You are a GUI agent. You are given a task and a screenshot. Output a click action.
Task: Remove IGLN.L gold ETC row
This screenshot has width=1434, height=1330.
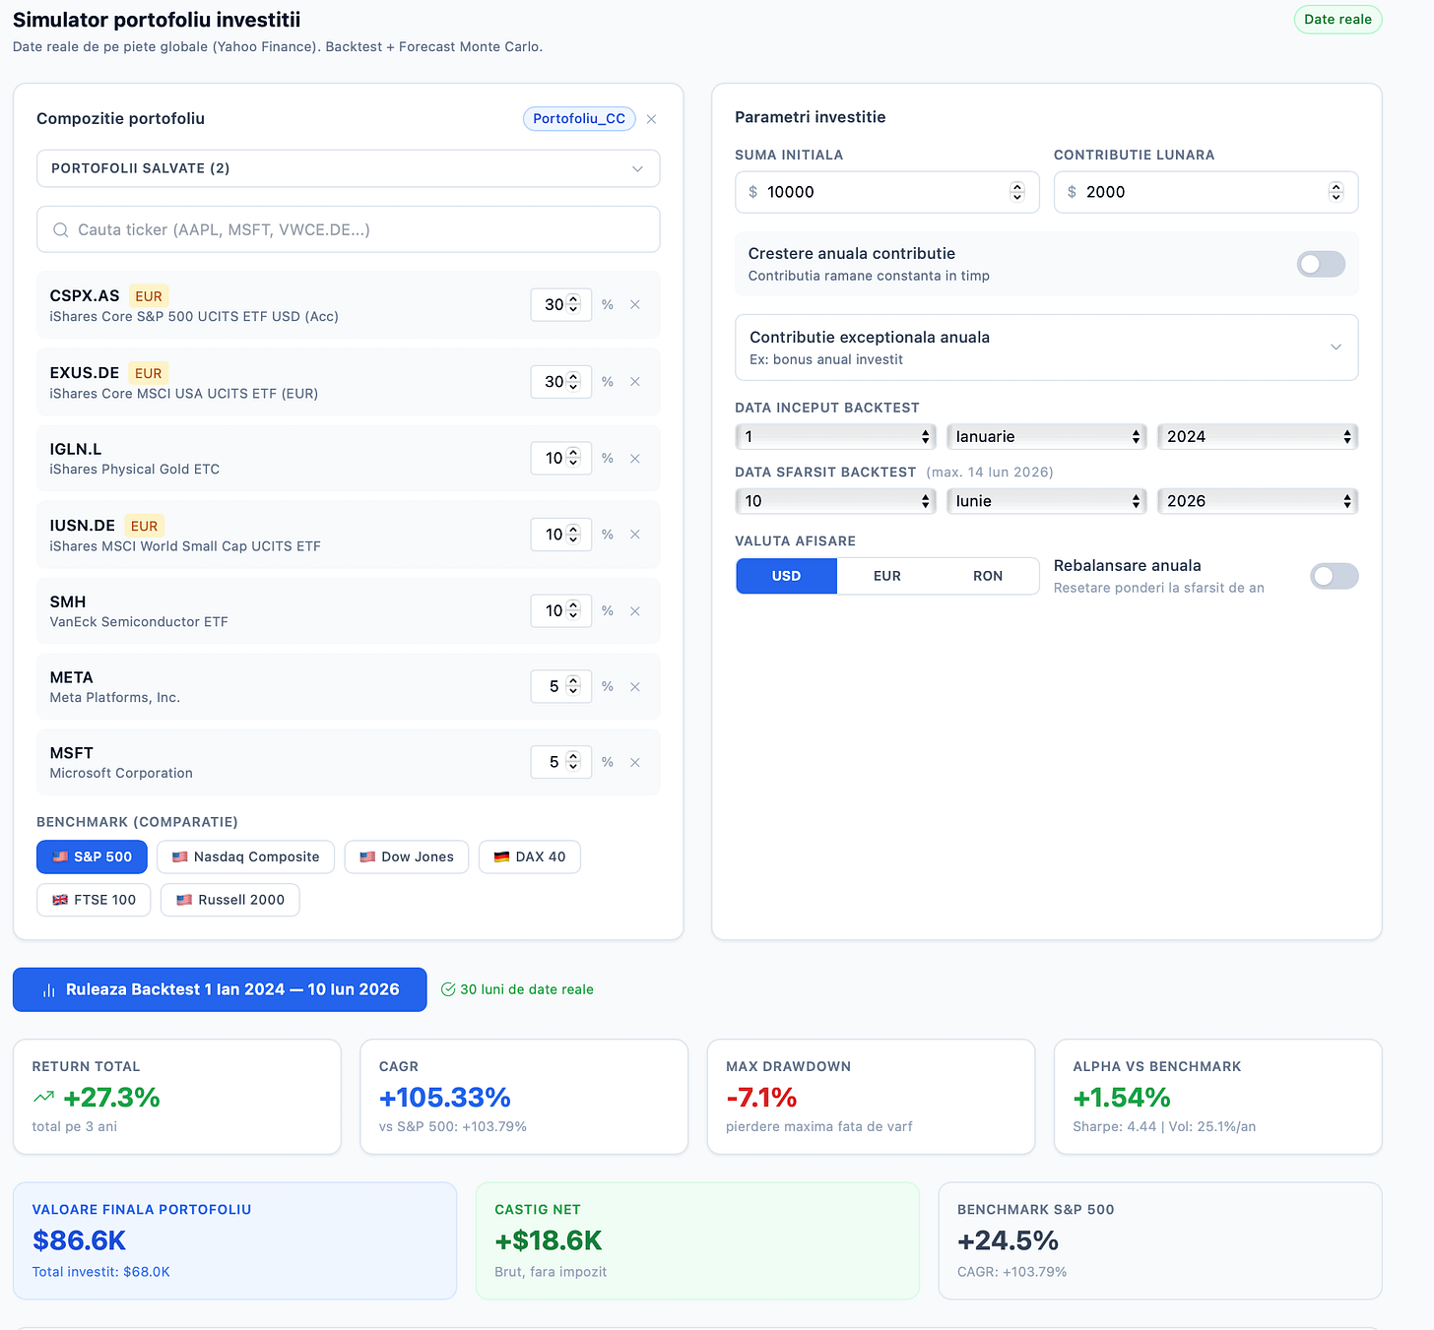635,459
